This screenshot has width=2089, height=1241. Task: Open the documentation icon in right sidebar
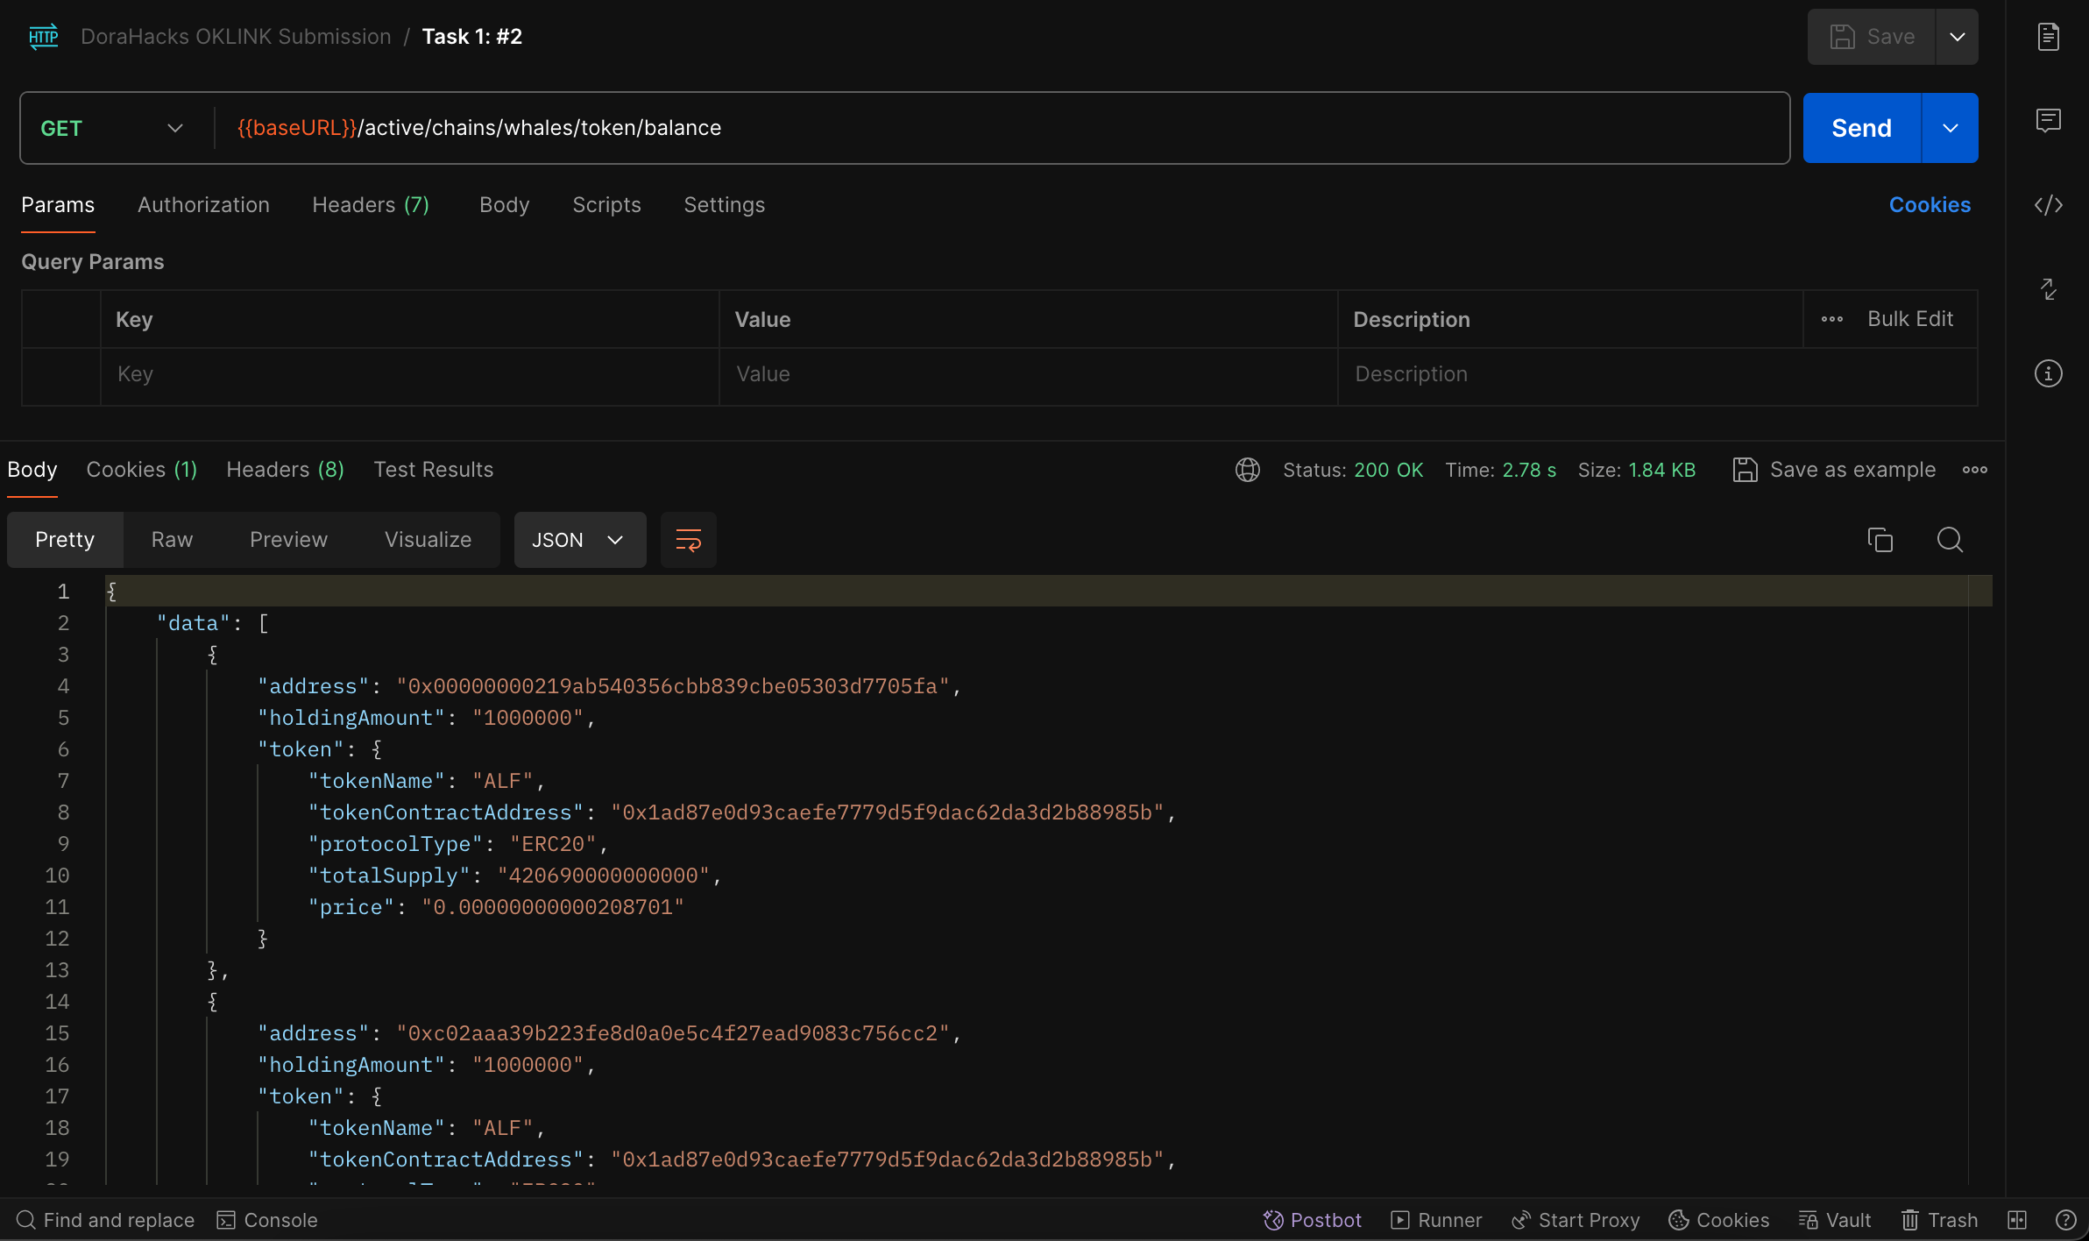(x=2048, y=37)
